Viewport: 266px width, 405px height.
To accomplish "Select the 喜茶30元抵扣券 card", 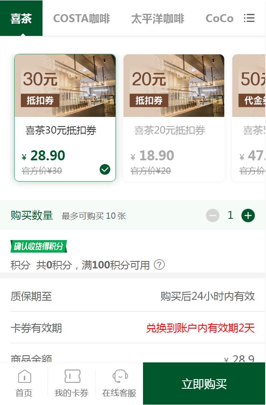I will [x=65, y=118].
